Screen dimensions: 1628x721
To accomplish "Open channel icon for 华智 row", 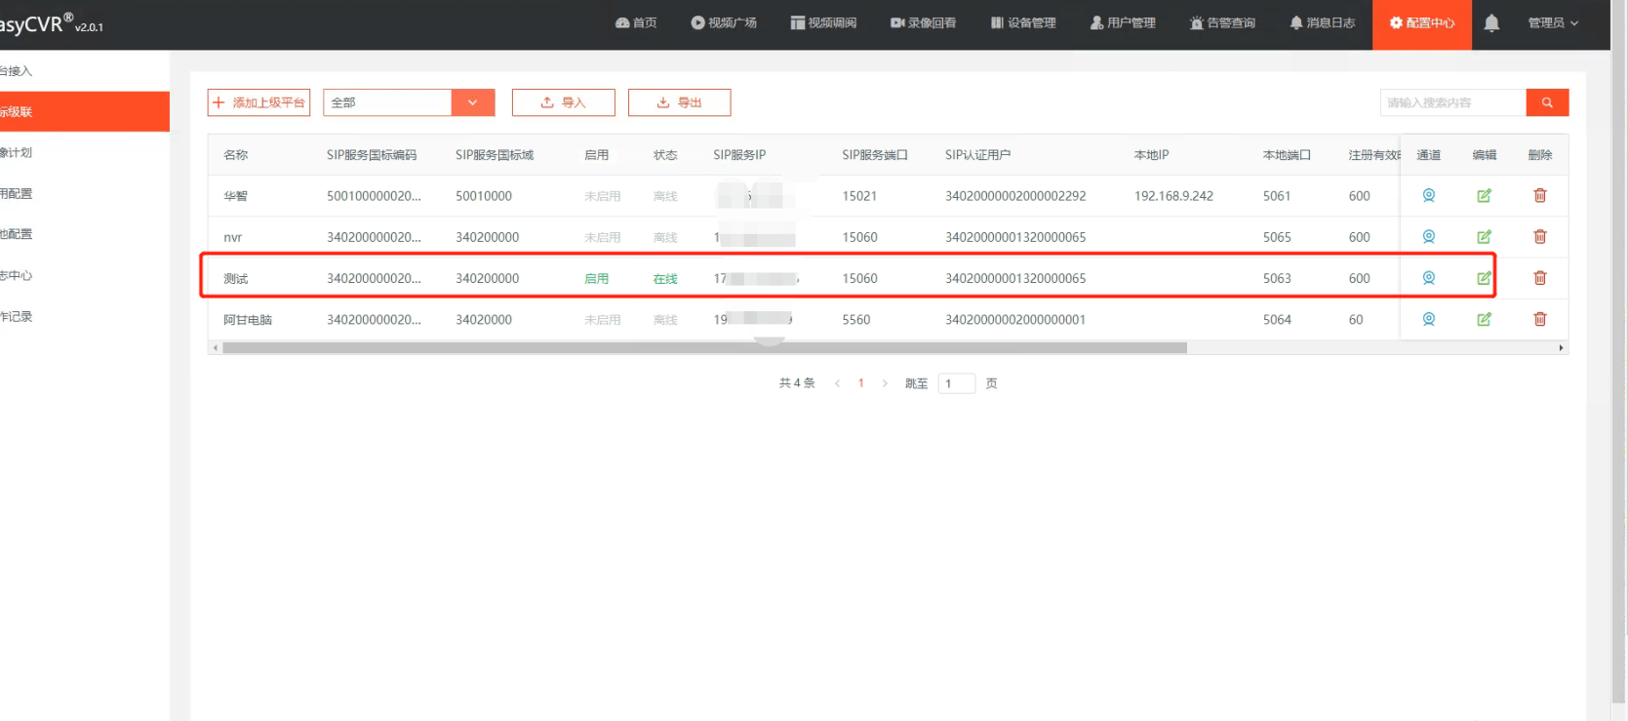I will coord(1428,196).
